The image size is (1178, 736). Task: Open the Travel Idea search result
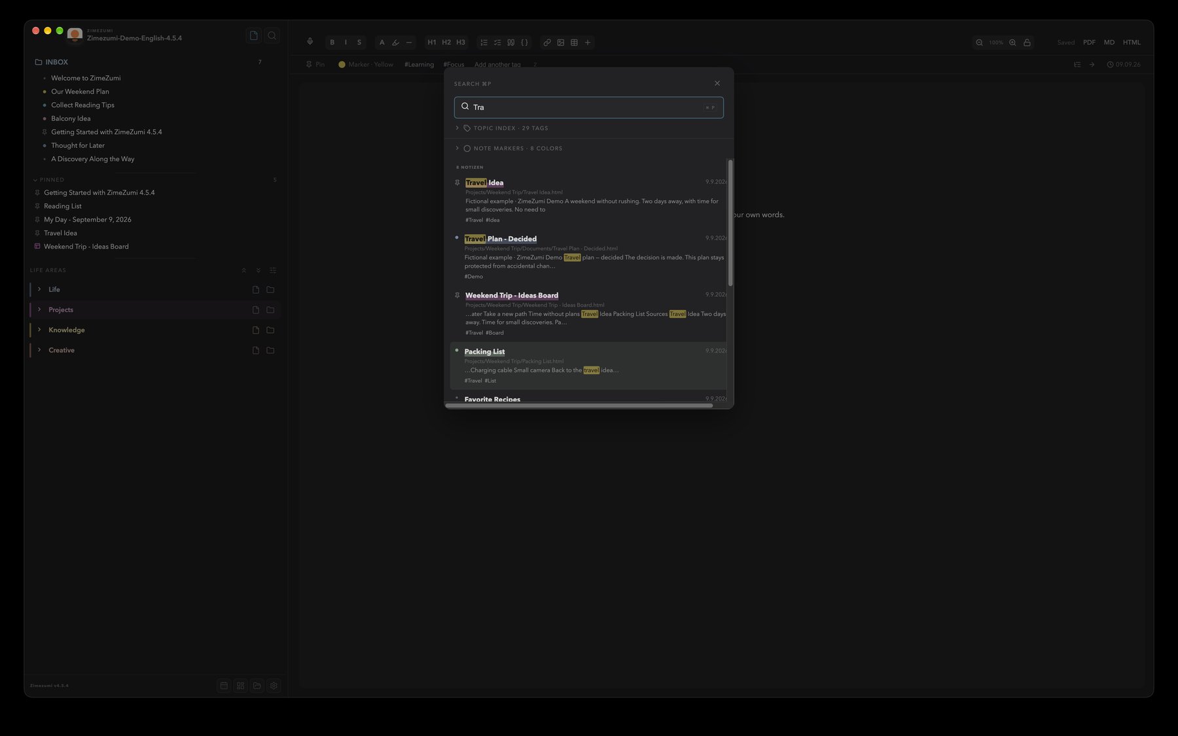589,200
